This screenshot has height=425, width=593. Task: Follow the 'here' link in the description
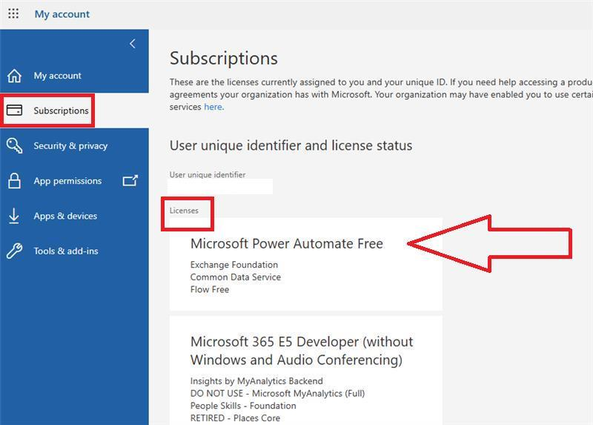213,107
